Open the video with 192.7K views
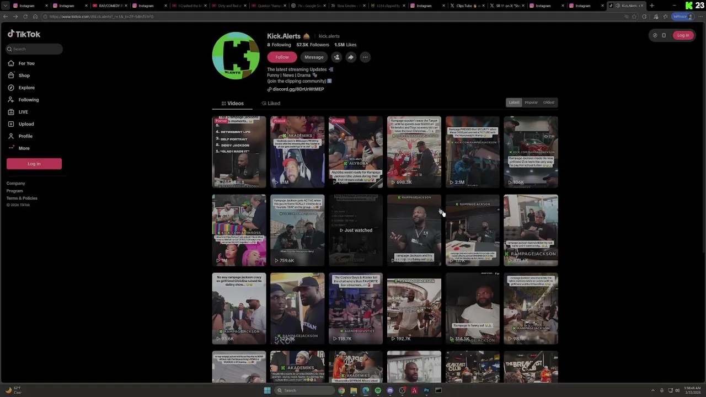 pyautogui.click(x=414, y=308)
